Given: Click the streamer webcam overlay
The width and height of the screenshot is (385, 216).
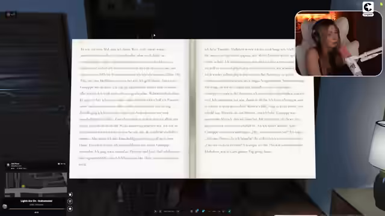Looking at the screenshot, I should (339, 43).
